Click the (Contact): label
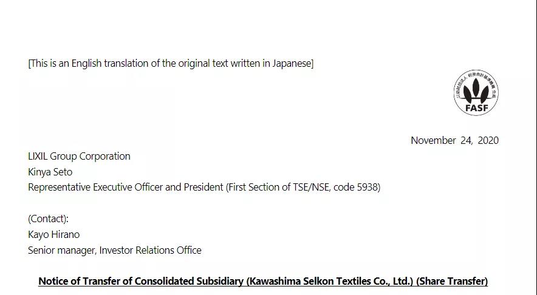The image size is (537, 295). tap(48, 219)
